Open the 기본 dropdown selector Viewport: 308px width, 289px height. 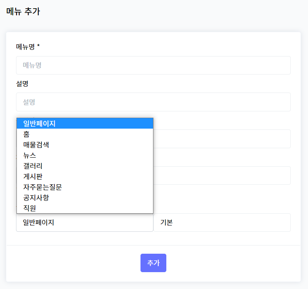222,222
